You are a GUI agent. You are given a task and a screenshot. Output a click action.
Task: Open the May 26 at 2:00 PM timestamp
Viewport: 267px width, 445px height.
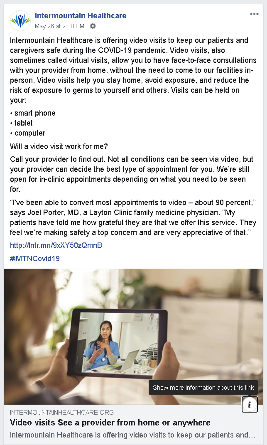(59, 26)
